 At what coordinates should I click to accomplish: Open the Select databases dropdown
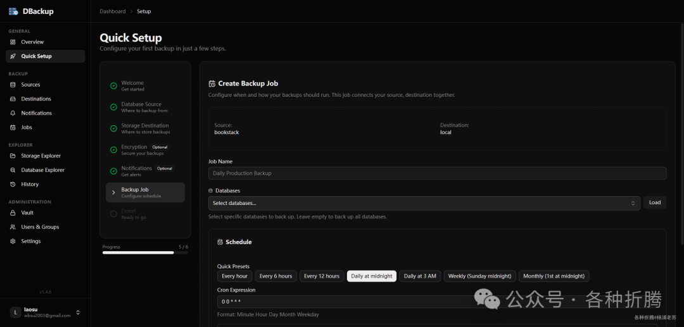(424, 203)
